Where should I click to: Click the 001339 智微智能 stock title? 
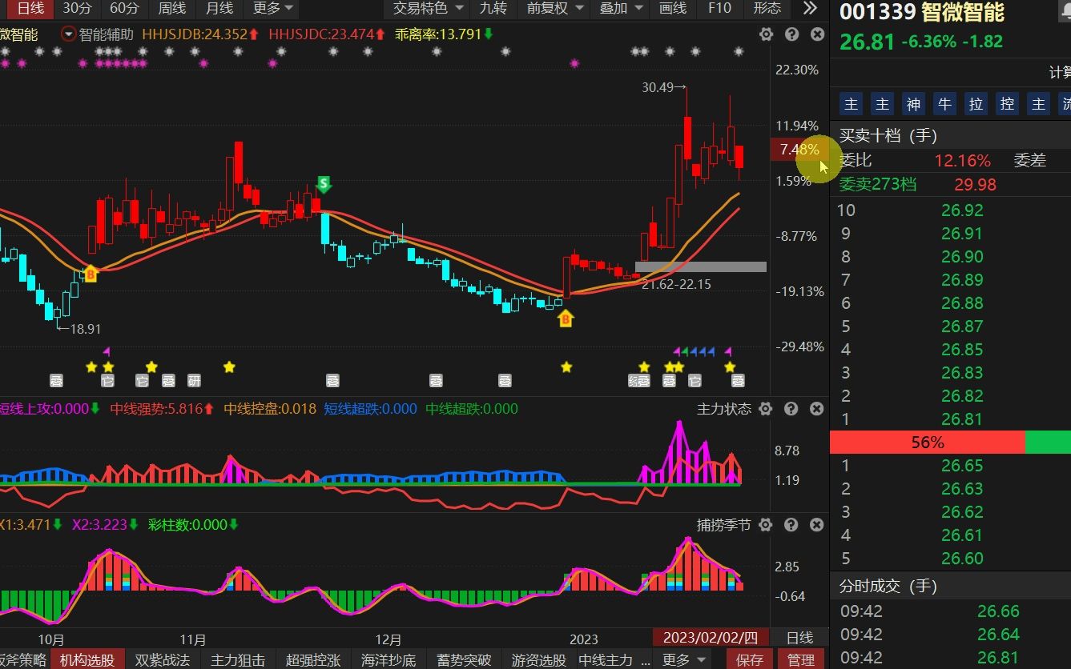pyautogui.click(x=921, y=13)
